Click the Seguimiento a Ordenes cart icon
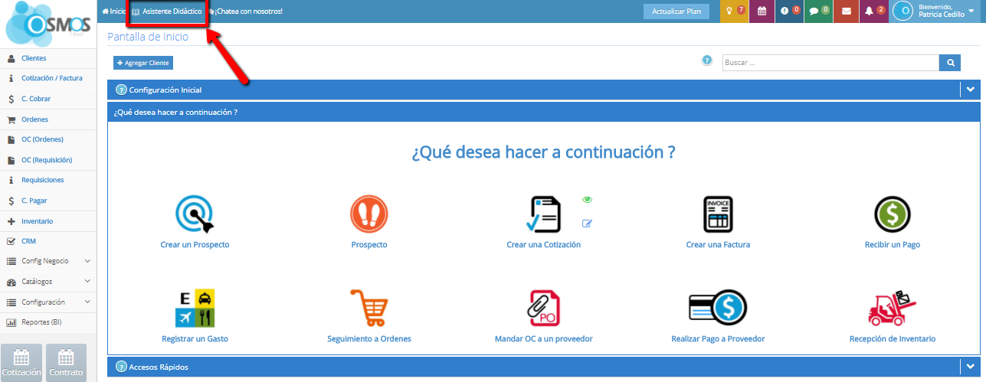Image resolution: width=986 pixels, height=382 pixels. pyautogui.click(x=369, y=309)
